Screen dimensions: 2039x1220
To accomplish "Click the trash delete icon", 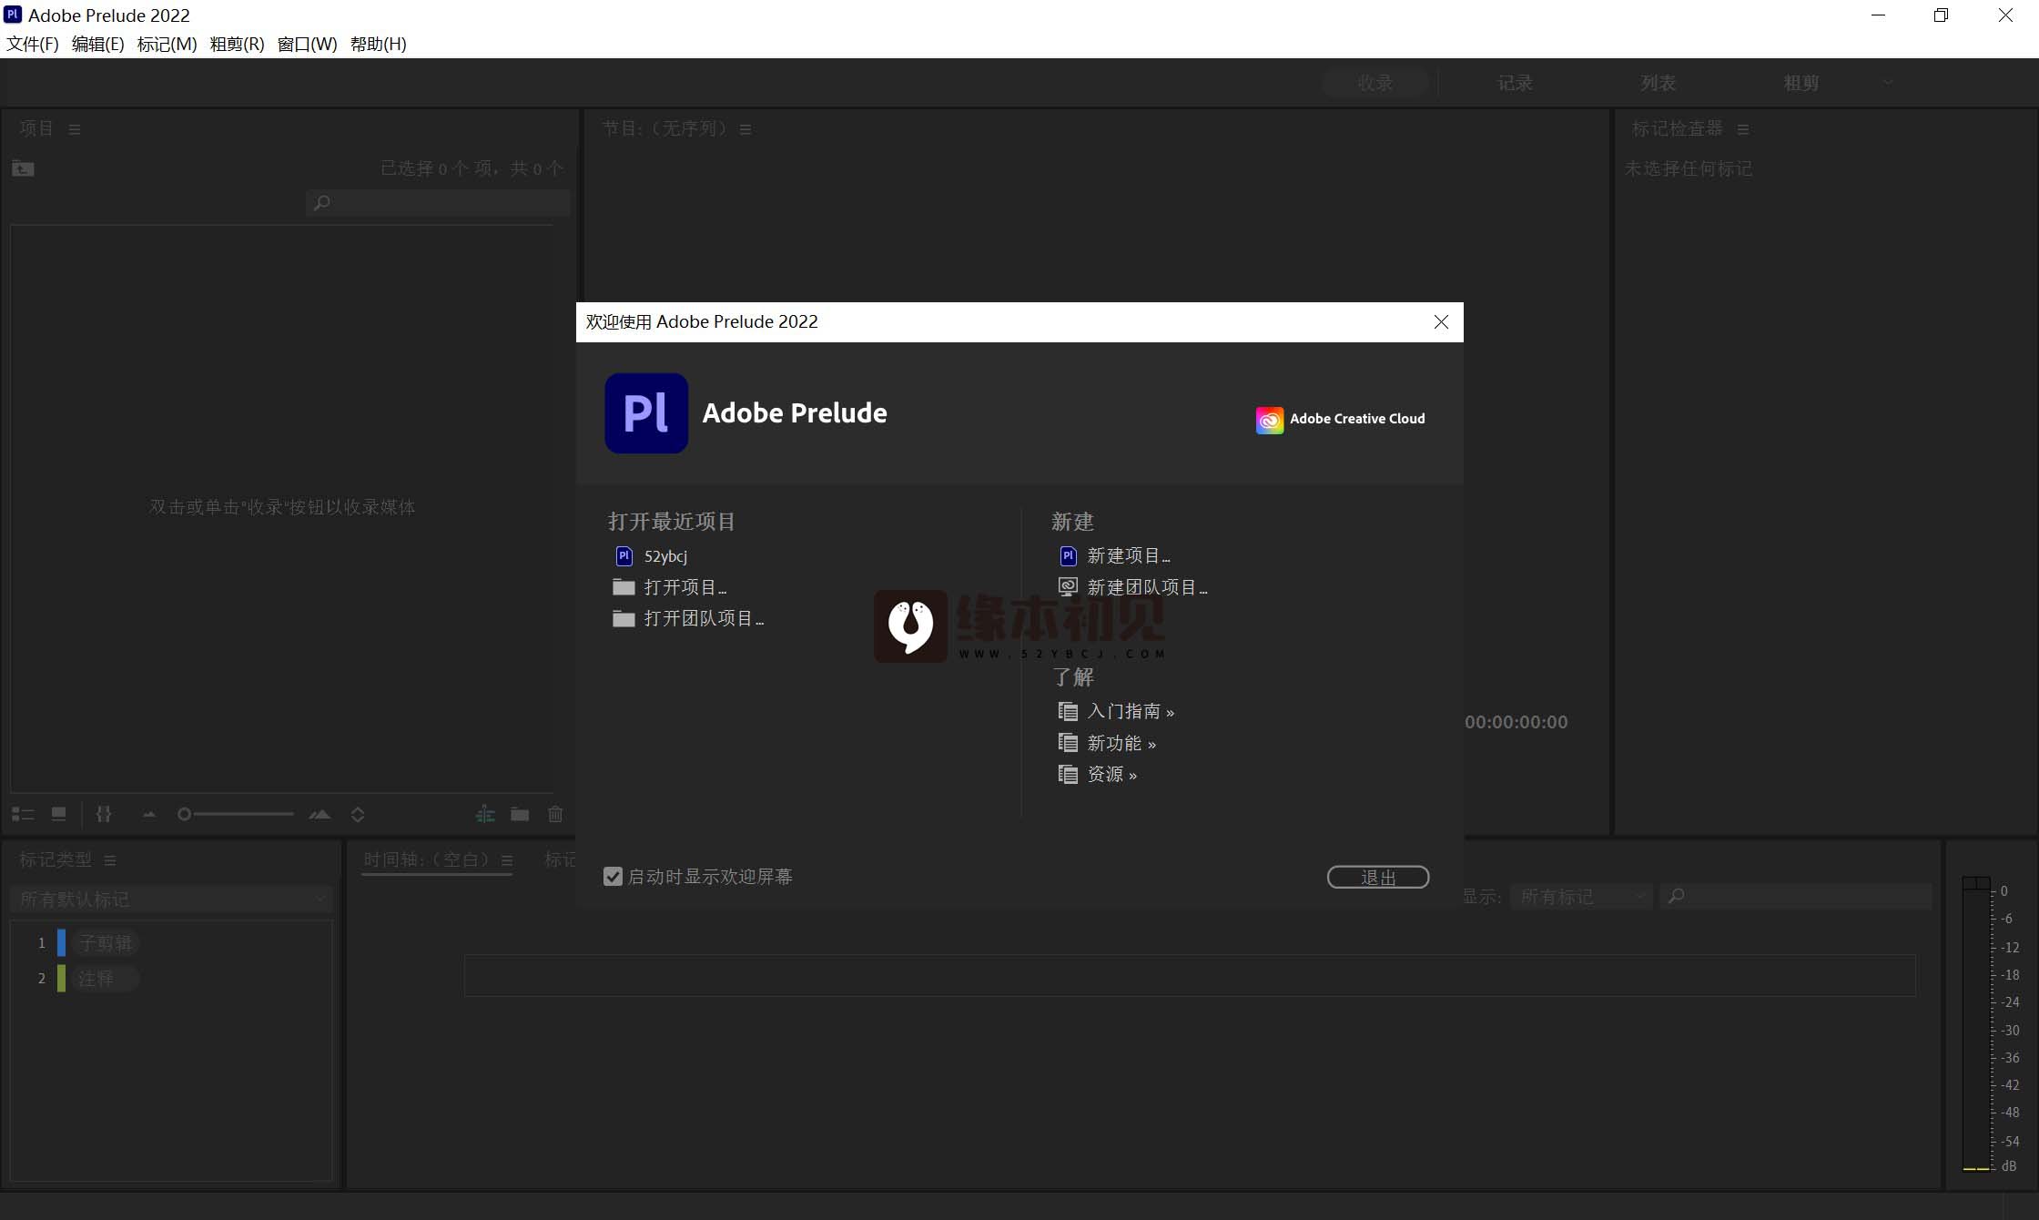I will [555, 814].
